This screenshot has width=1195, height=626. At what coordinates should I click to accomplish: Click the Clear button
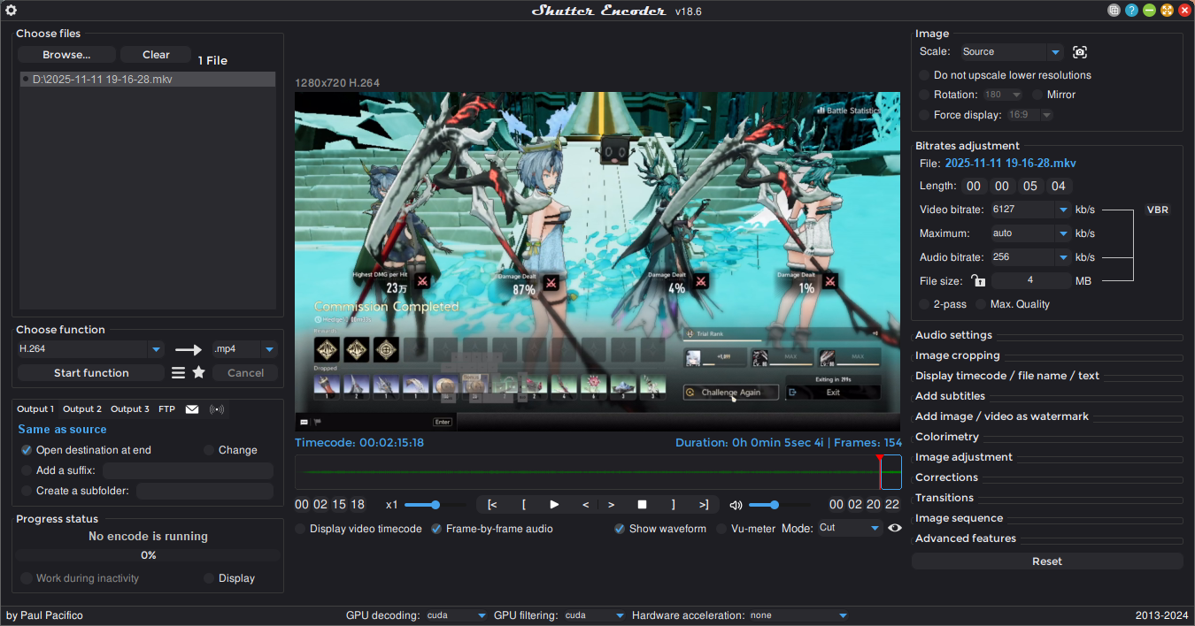point(156,55)
